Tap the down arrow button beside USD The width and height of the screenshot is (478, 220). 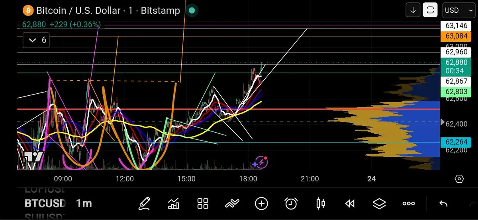click(x=413, y=10)
